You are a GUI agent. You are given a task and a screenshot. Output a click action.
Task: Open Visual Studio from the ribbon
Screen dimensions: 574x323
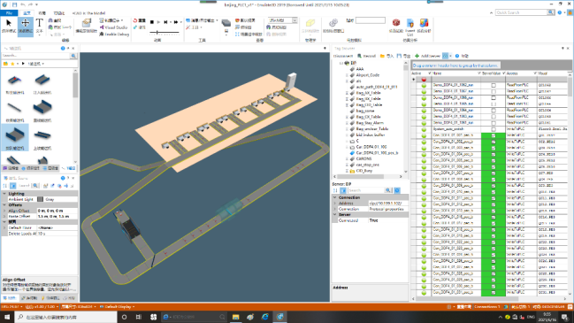114,27
